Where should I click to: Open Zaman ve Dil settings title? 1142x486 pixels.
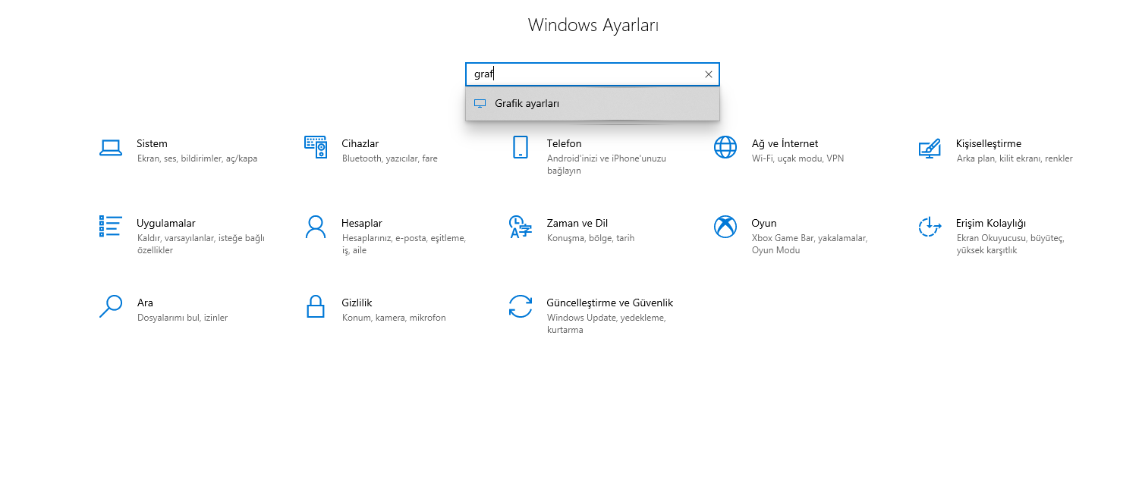tap(577, 223)
